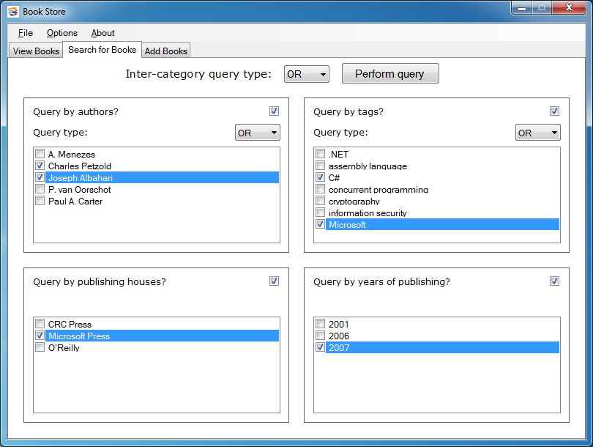
Task: Check the Paul A. Carter checkbox
Action: pos(40,201)
